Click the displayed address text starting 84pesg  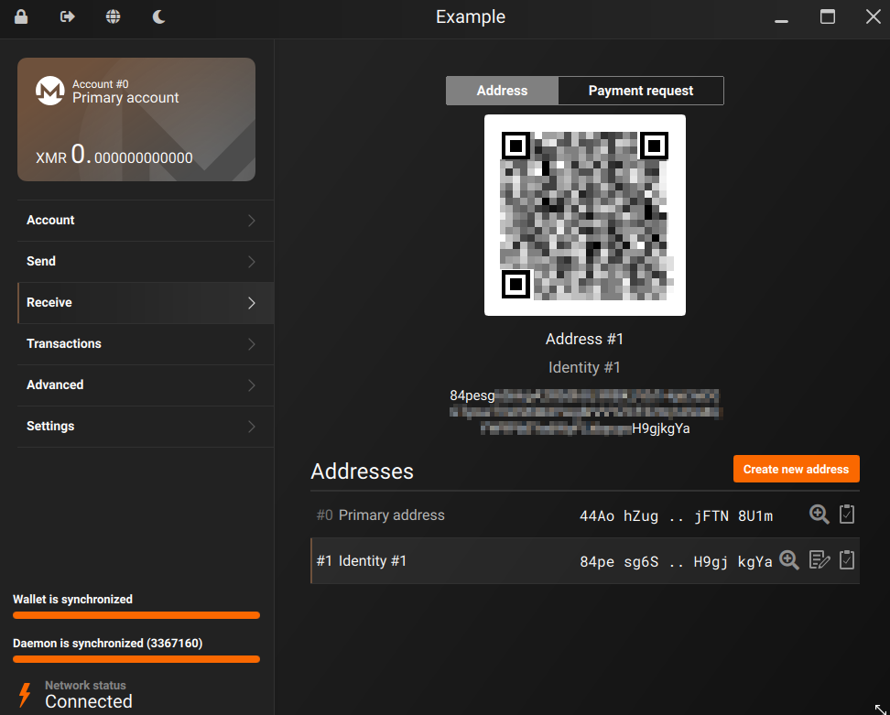(584, 411)
